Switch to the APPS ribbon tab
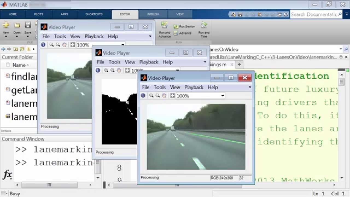This screenshot has height=197, width=350. pyautogui.click(x=64, y=14)
